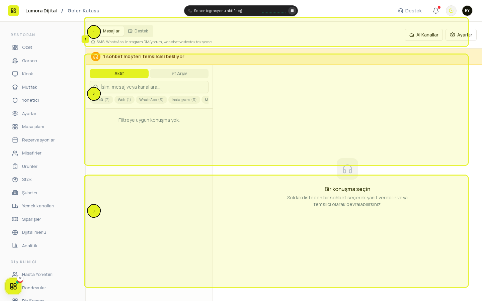Toggle dark mode with moon icon
The height and width of the screenshot is (301, 482).
(x=451, y=11)
